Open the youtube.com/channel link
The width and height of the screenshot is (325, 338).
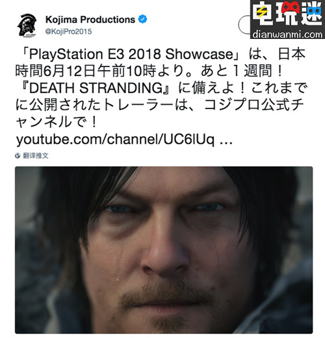[x=115, y=139]
